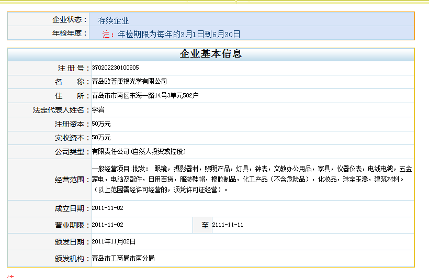Click the 公司类型 label
The width and height of the screenshot is (429, 278).
pyautogui.click(x=72, y=152)
